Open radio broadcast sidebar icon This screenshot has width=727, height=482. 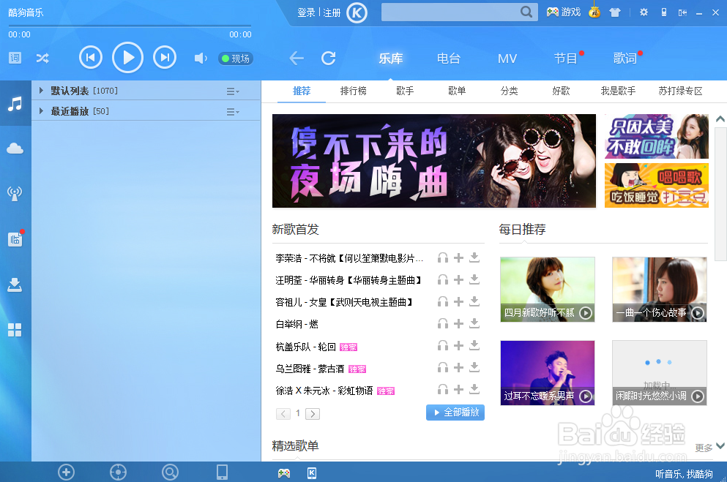click(x=15, y=194)
